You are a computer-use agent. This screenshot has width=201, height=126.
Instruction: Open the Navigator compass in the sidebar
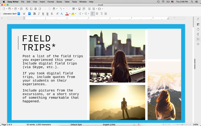click(x=198, y=44)
